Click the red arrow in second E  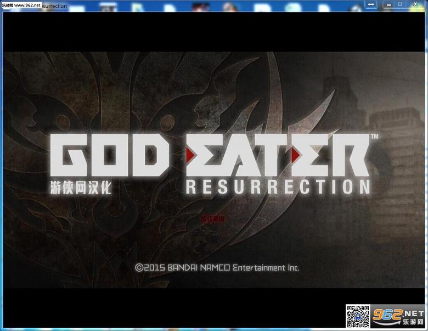tap(296, 155)
